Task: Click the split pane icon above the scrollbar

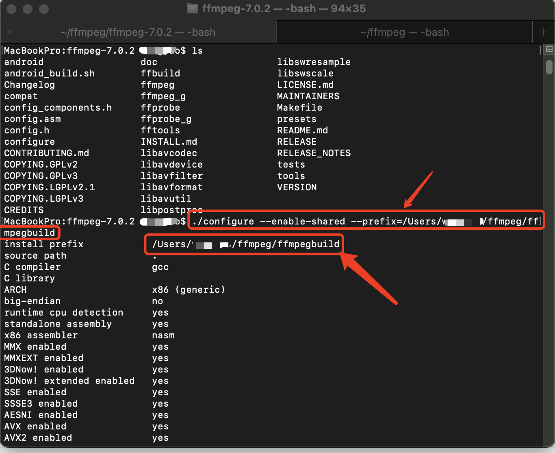Action: click(x=549, y=49)
